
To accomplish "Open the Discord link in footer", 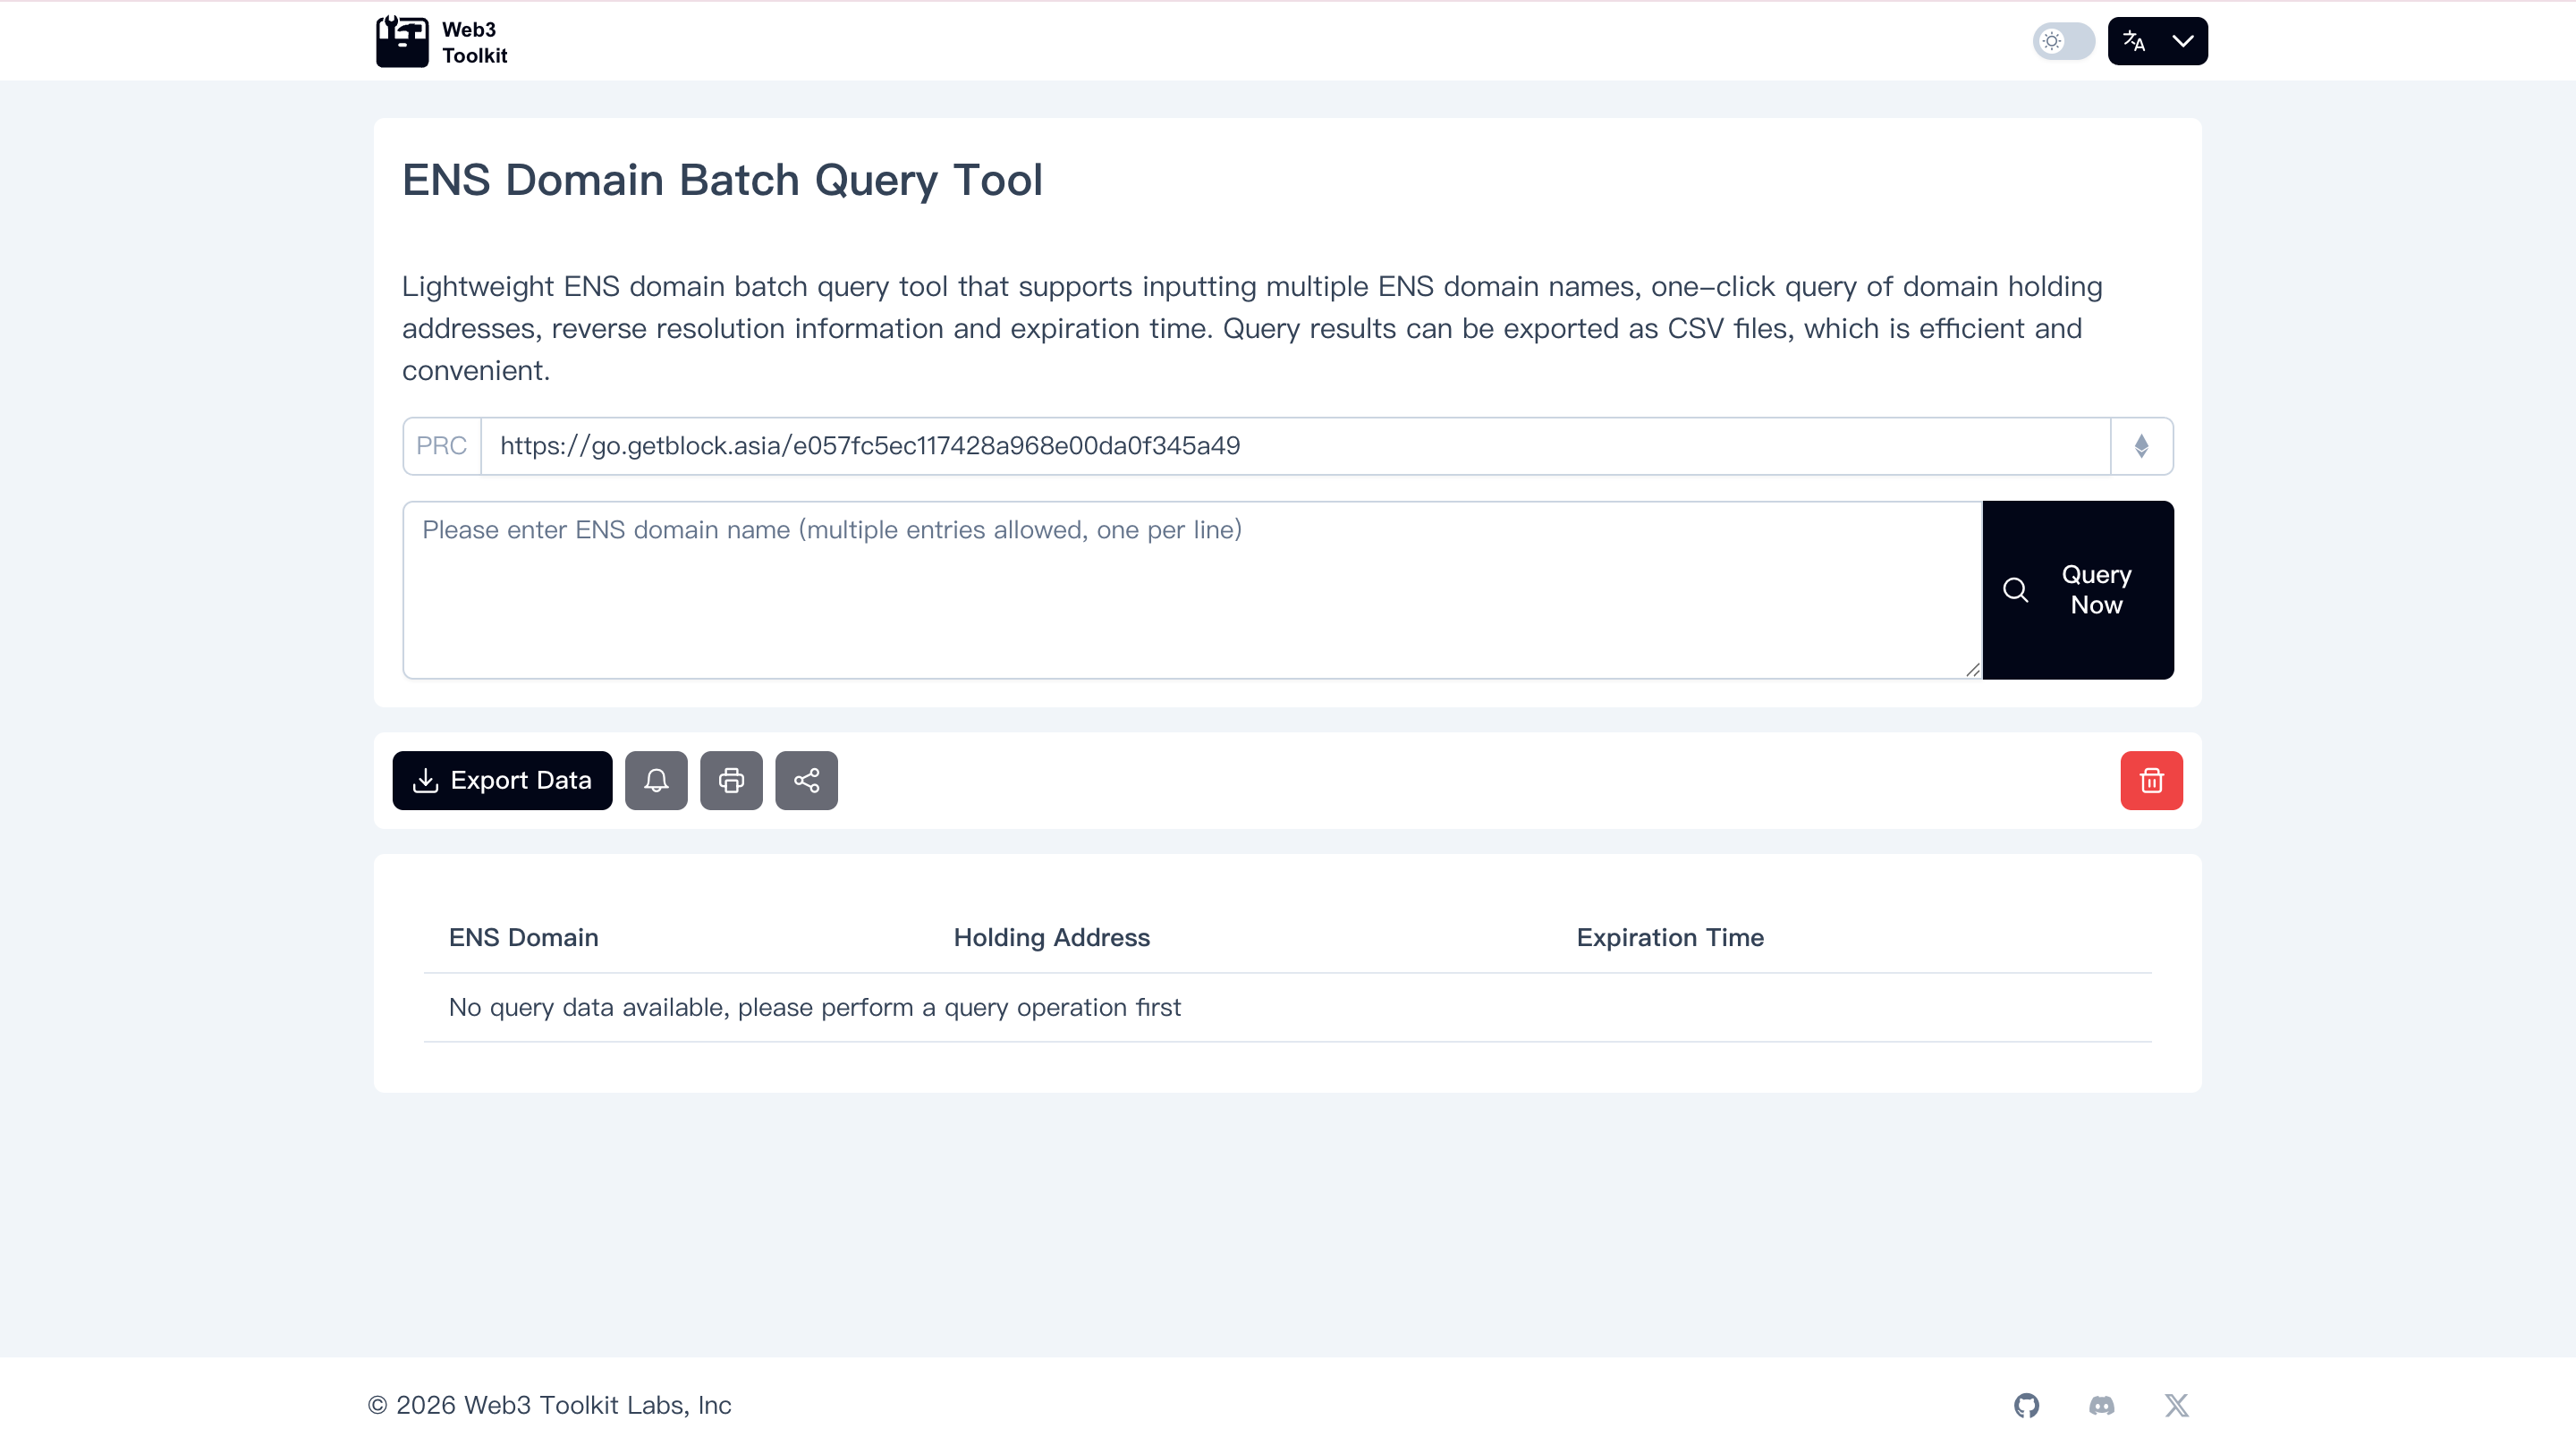I will 2101,1405.
